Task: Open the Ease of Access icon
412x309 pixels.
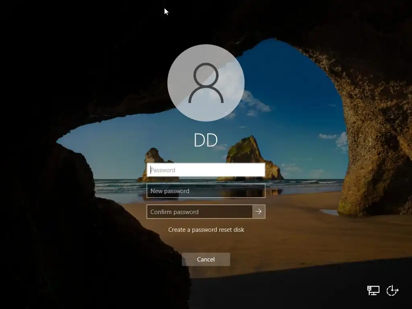Action: coord(393,290)
